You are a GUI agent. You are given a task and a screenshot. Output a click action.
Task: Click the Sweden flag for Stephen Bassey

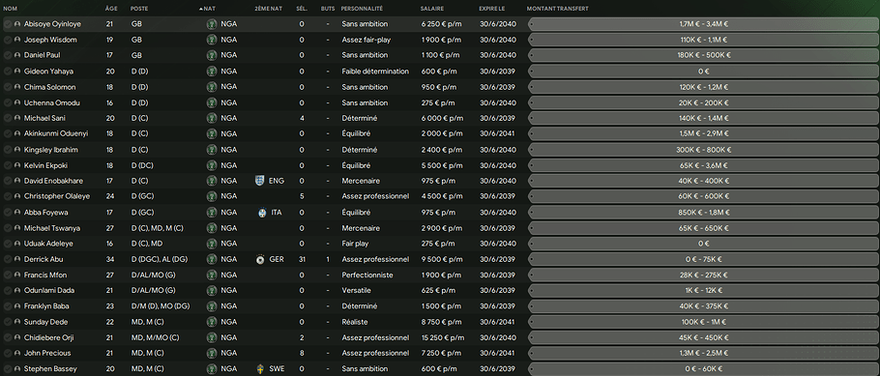pos(260,368)
